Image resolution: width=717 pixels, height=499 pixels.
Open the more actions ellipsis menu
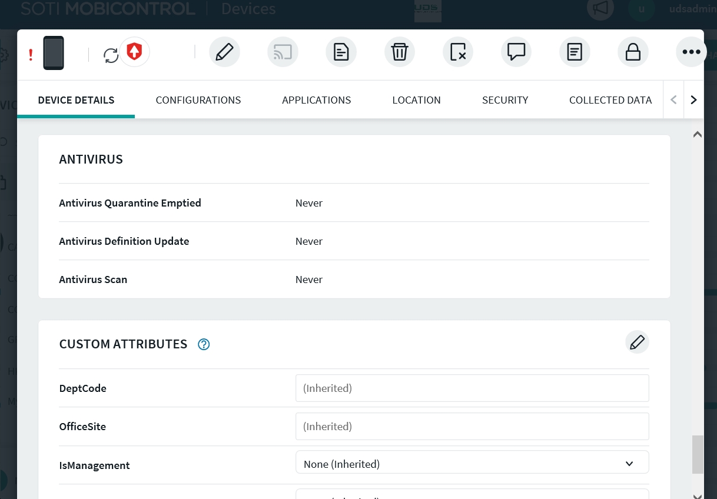pyautogui.click(x=691, y=52)
